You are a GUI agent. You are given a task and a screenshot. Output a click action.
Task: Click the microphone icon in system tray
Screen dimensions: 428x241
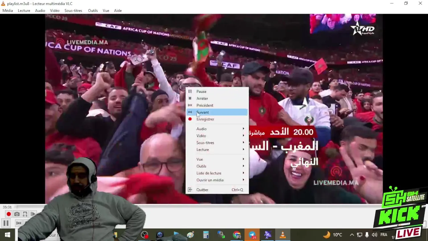coord(367,235)
